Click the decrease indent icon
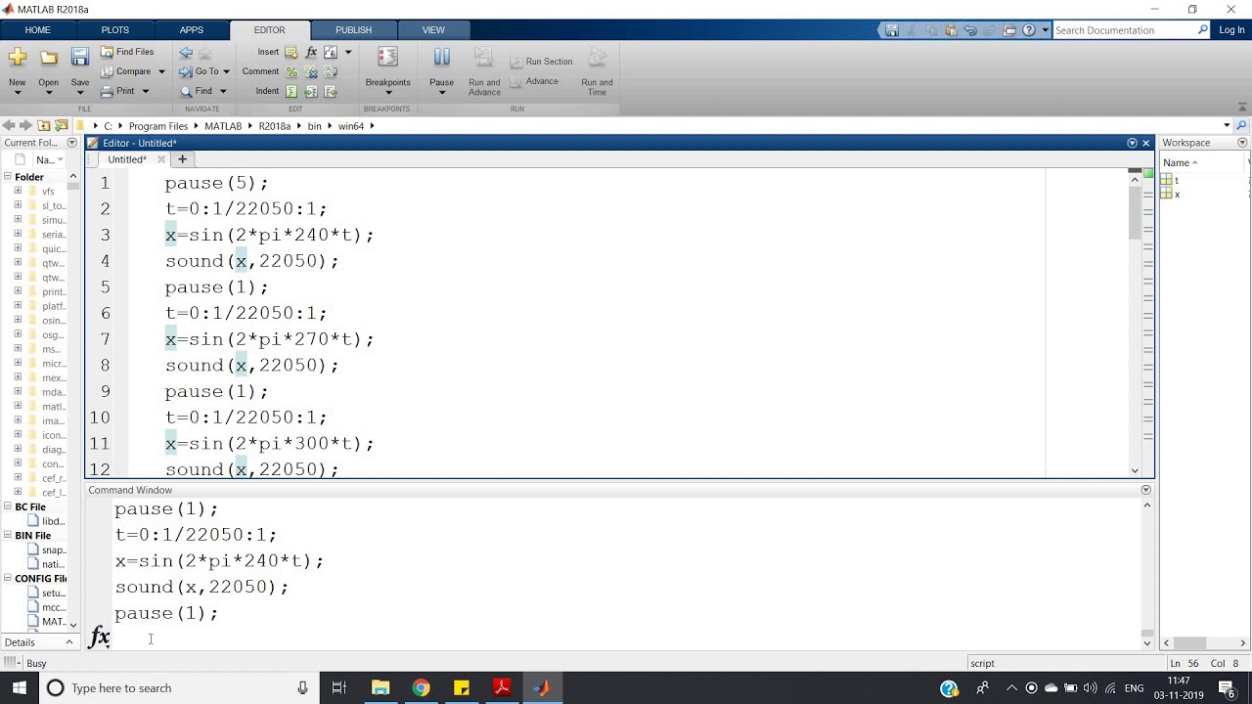1252x704 pixels. pyautogui.click(x=331, y=92)
